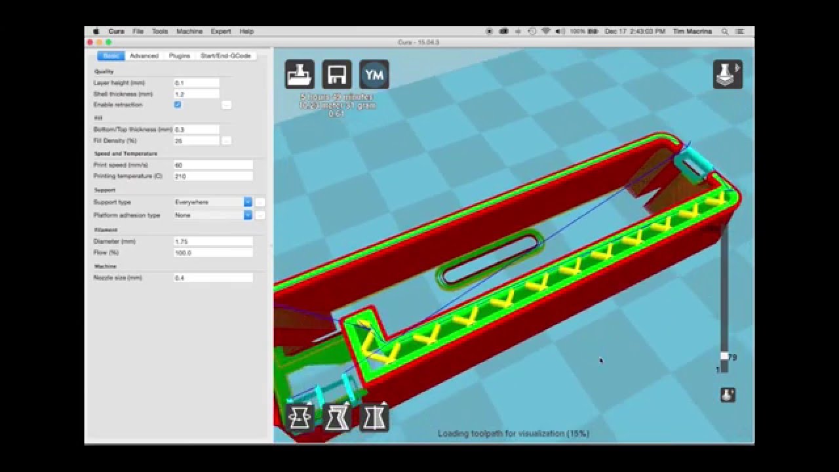Switch to the Plugins tab
This screenshot has width=839, height=472.
coord(180,56)
